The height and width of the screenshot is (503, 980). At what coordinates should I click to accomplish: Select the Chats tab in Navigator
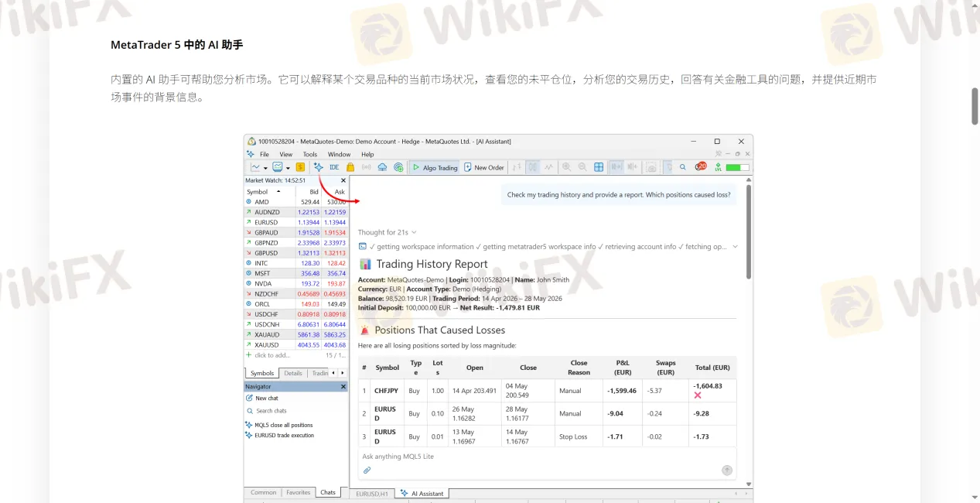[x=328, y=492]
